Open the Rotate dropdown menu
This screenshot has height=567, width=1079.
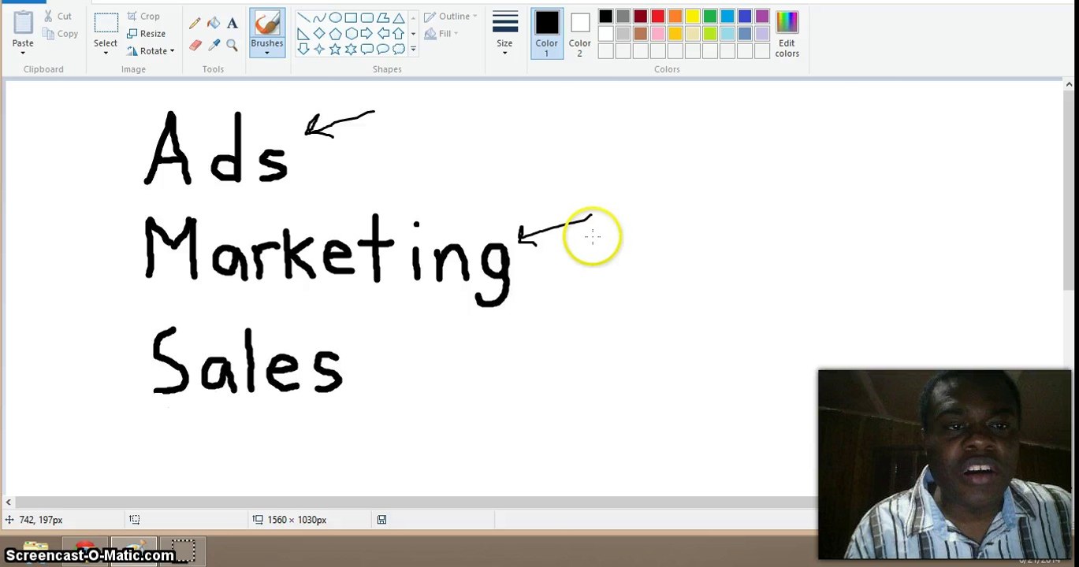(151, 51)
